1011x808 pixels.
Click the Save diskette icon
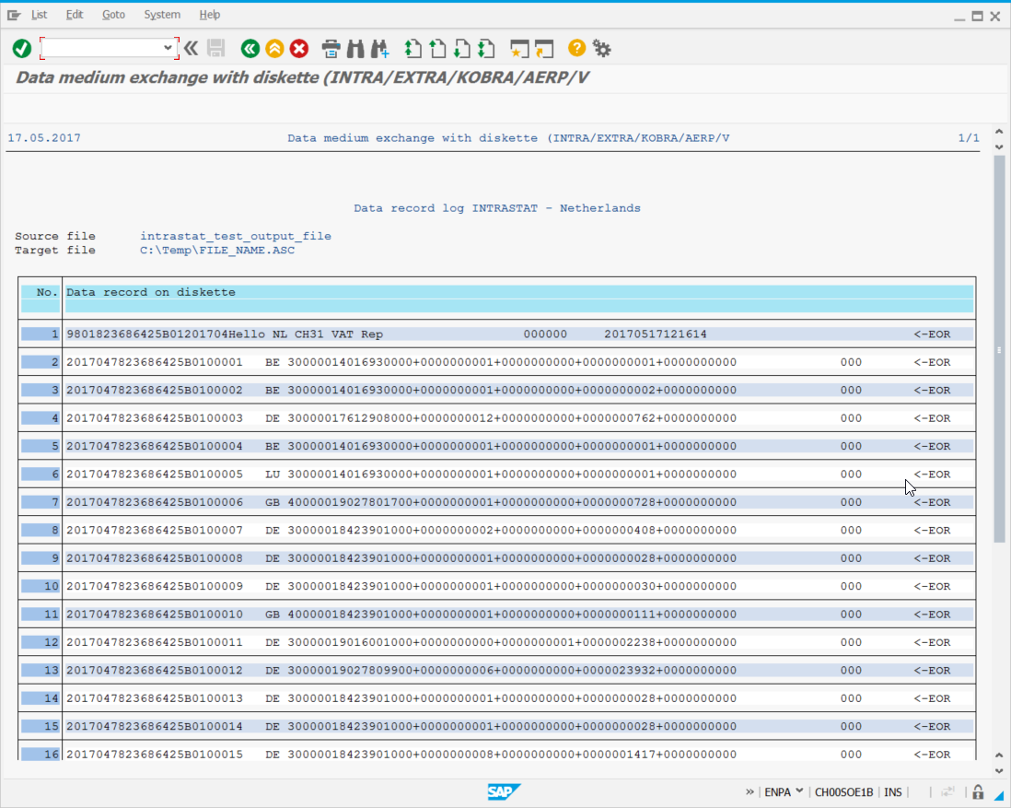[216, 49]
